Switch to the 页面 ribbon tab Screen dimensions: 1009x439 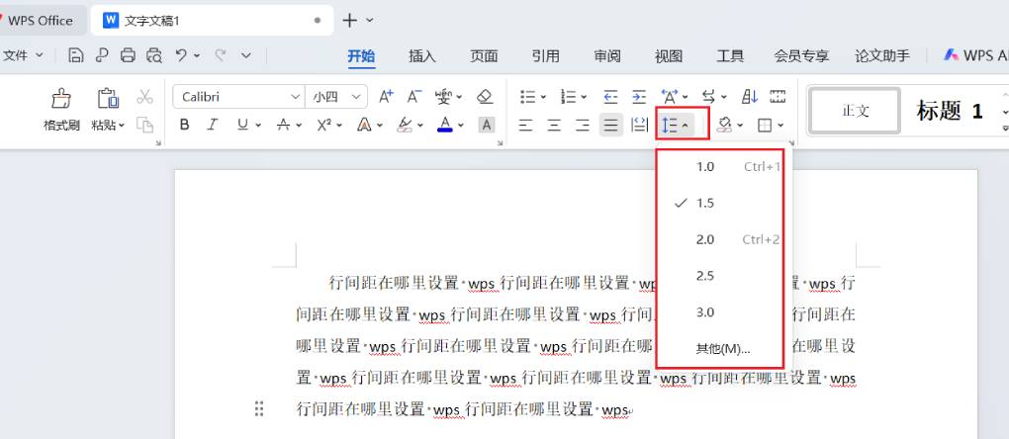484,56
